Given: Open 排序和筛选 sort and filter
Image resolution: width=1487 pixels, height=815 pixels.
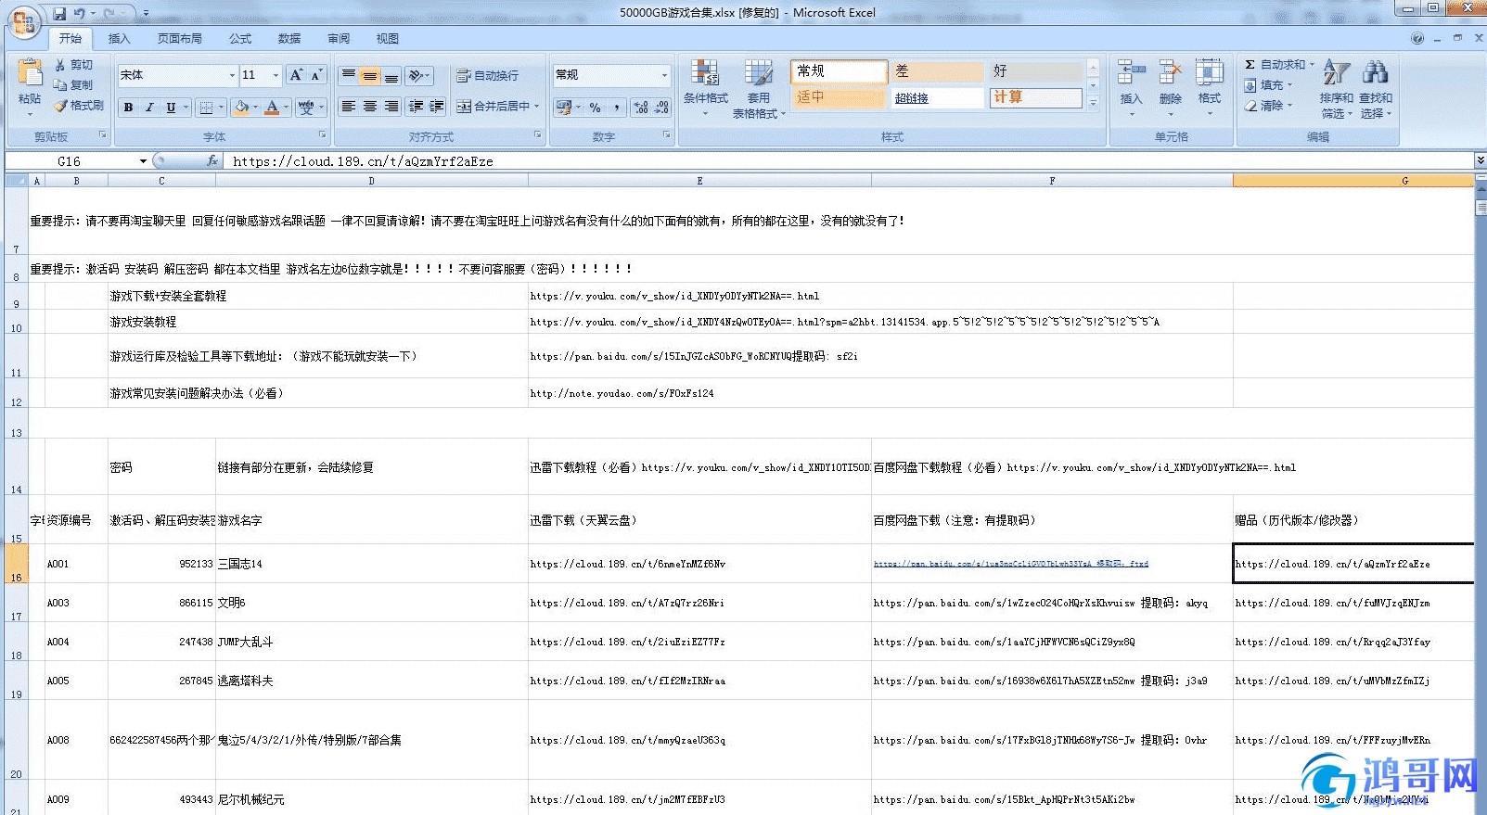Looking at the screenshot, I should point(1336,88).
